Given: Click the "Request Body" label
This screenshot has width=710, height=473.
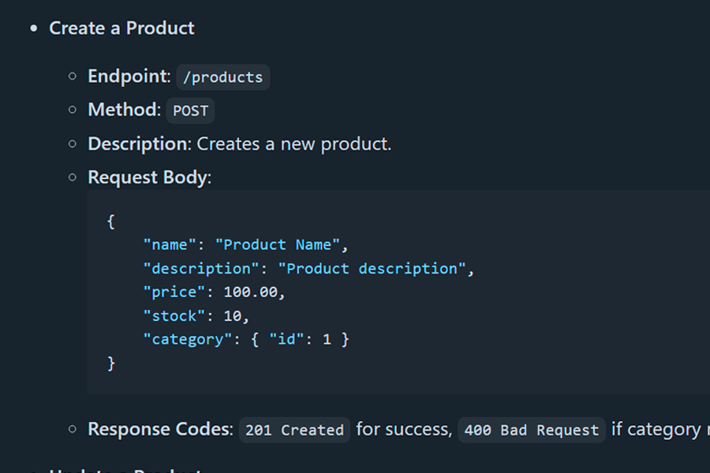Looking at the screenshot, I should (x=148, y=177).
